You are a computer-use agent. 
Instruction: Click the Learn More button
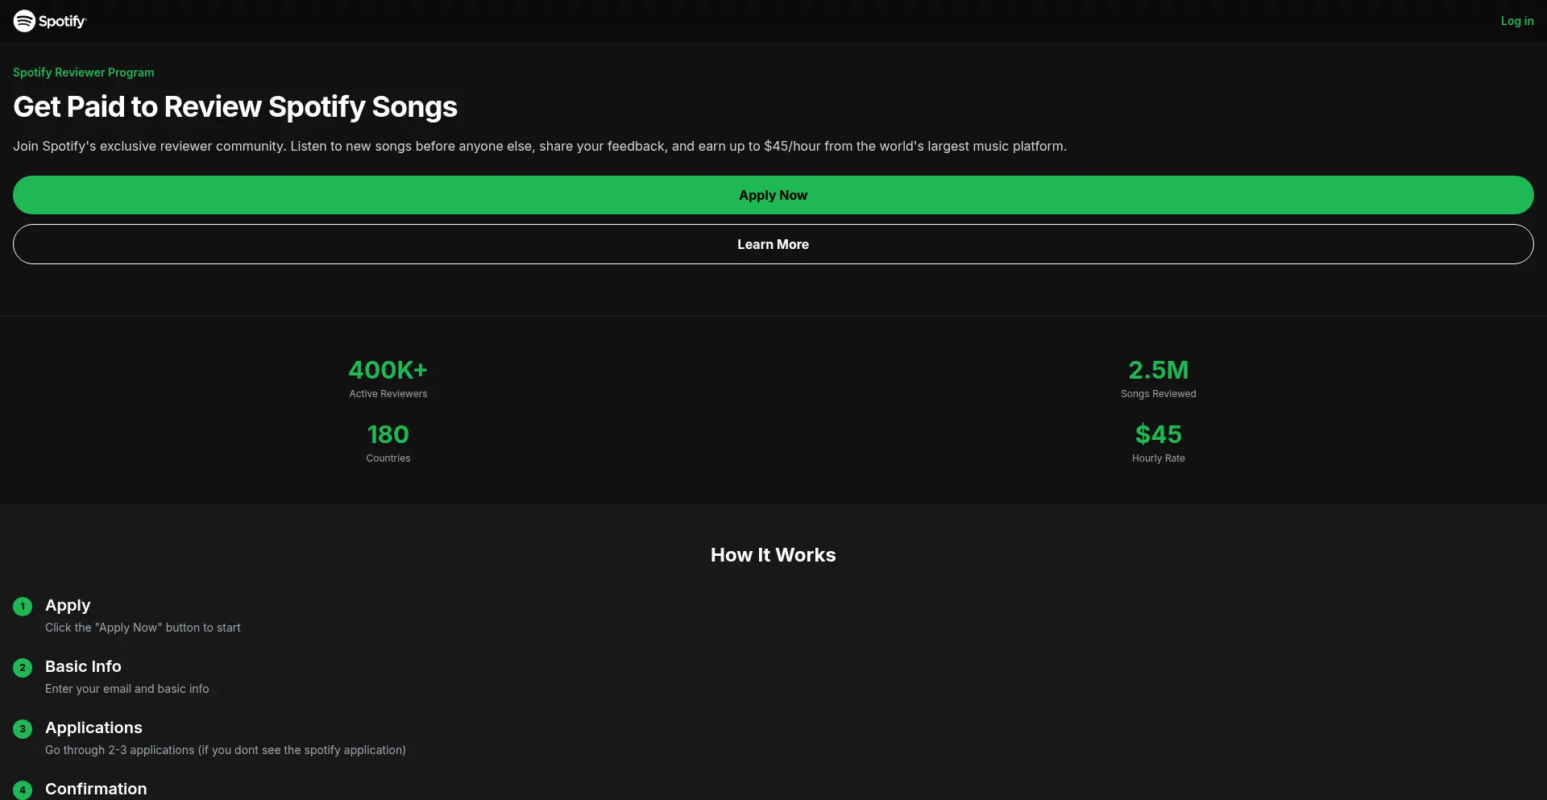pos(773,244)
